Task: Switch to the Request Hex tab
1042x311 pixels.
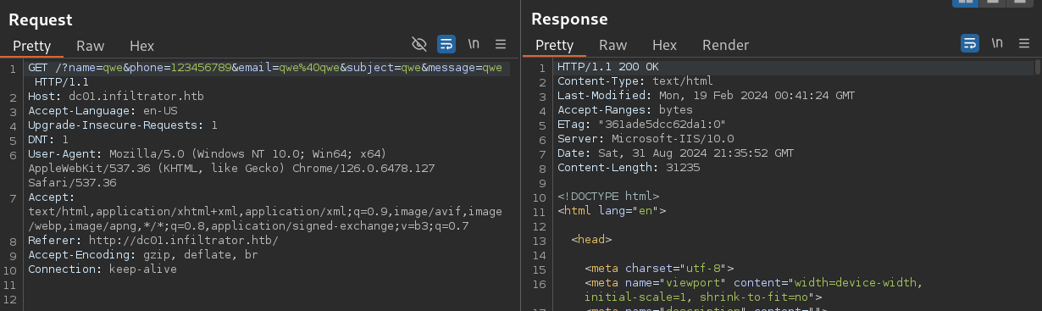Action: click(141, 46)
